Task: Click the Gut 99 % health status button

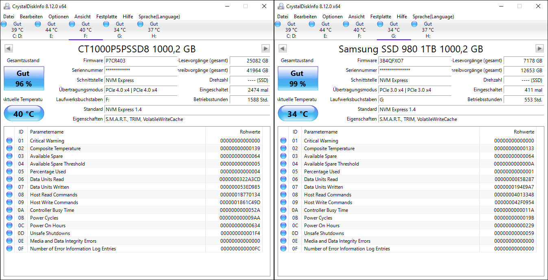Action: [298, 78]
